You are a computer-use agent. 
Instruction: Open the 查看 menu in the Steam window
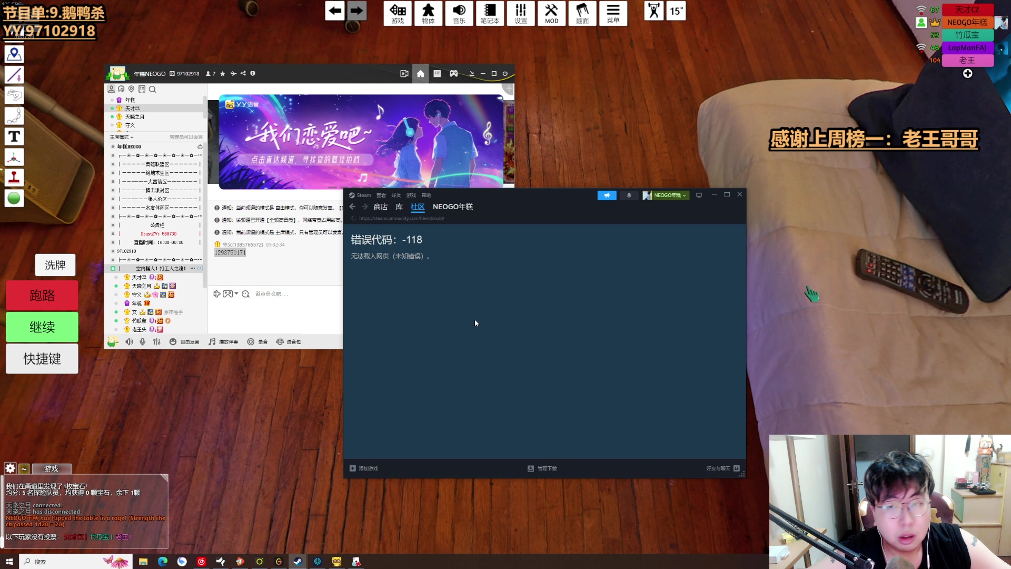click(381, 195)
